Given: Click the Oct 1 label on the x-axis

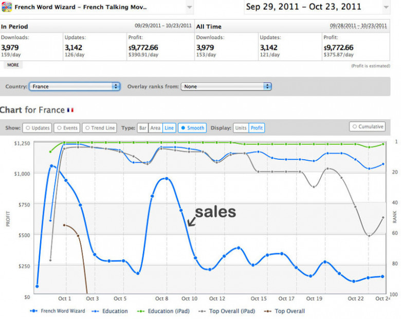Looking at the screenshot, I should pos(64,298).
